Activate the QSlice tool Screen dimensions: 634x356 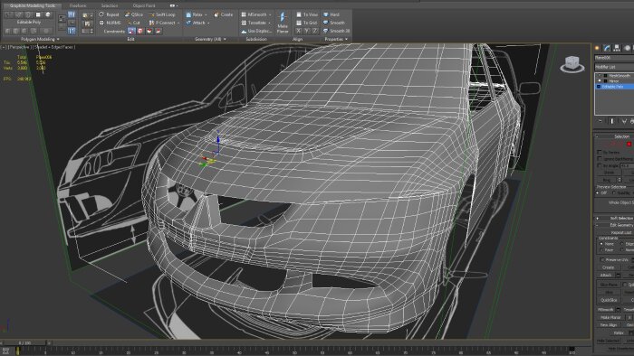(x=134, y=14)
